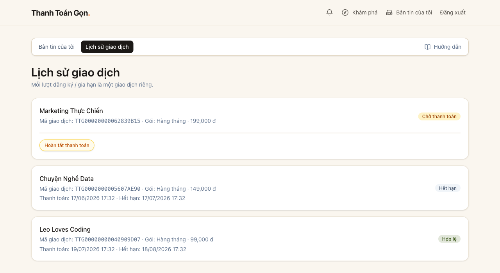
Task: Switch to the Bản tin của tôi tab
Action: pos(57,47)
